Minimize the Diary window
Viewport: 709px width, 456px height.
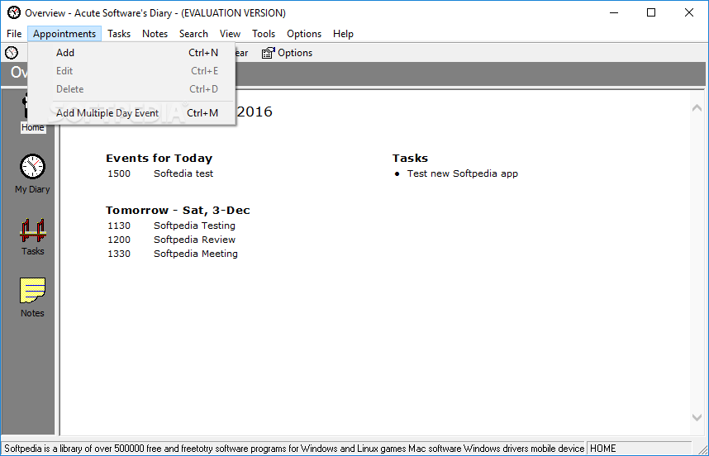tap(614, 12)
